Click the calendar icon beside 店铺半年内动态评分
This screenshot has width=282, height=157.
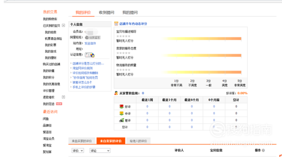click(116, 24)
